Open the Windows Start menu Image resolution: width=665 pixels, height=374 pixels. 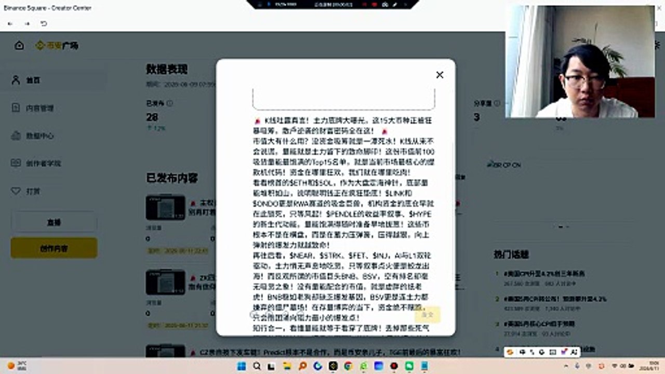(242, 366)
